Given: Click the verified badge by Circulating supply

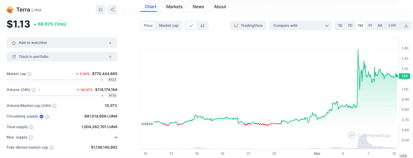Looking at the screenshot, I should (x=42, y=116).
